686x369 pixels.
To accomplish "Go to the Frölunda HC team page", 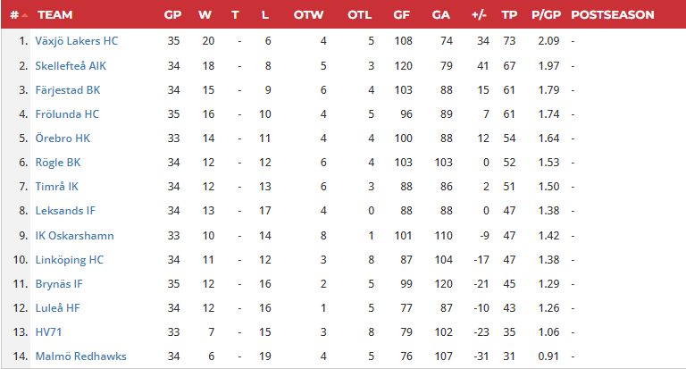I will (x=68, y=113).
